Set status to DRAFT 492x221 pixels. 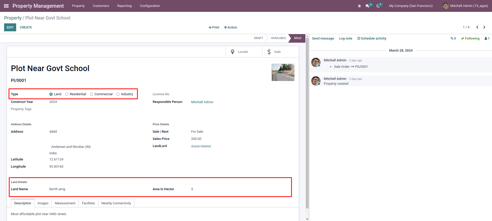pos(258,38)
